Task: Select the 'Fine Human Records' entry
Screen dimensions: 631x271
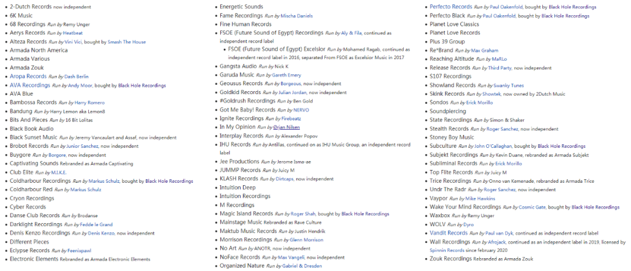Action: coord(245,24)
